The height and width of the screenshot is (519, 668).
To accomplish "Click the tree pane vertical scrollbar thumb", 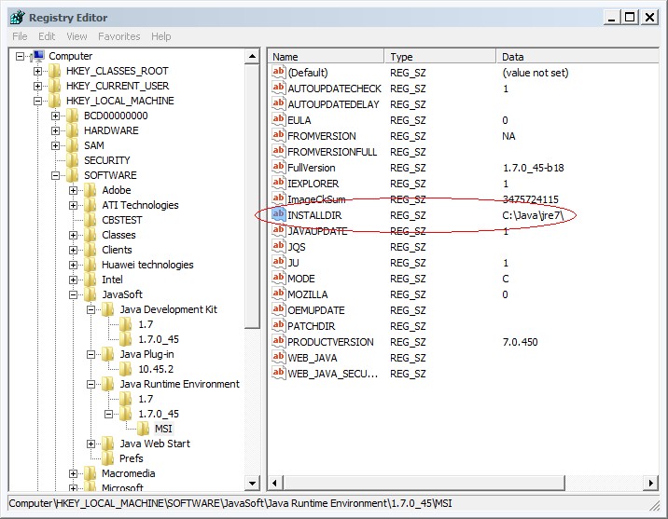I will tap(252, 197).
